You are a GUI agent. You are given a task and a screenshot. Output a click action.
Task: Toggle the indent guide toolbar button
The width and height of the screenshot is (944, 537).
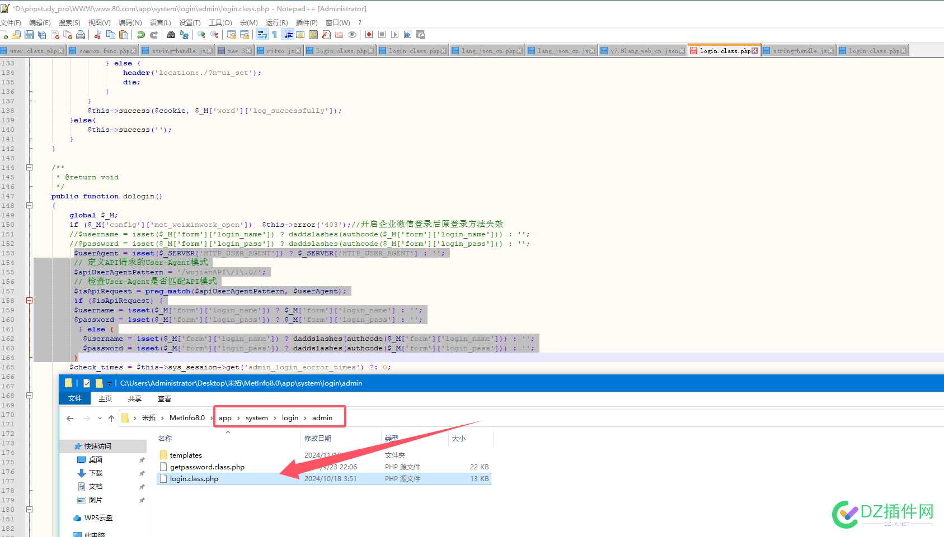[x=288, y=35]
